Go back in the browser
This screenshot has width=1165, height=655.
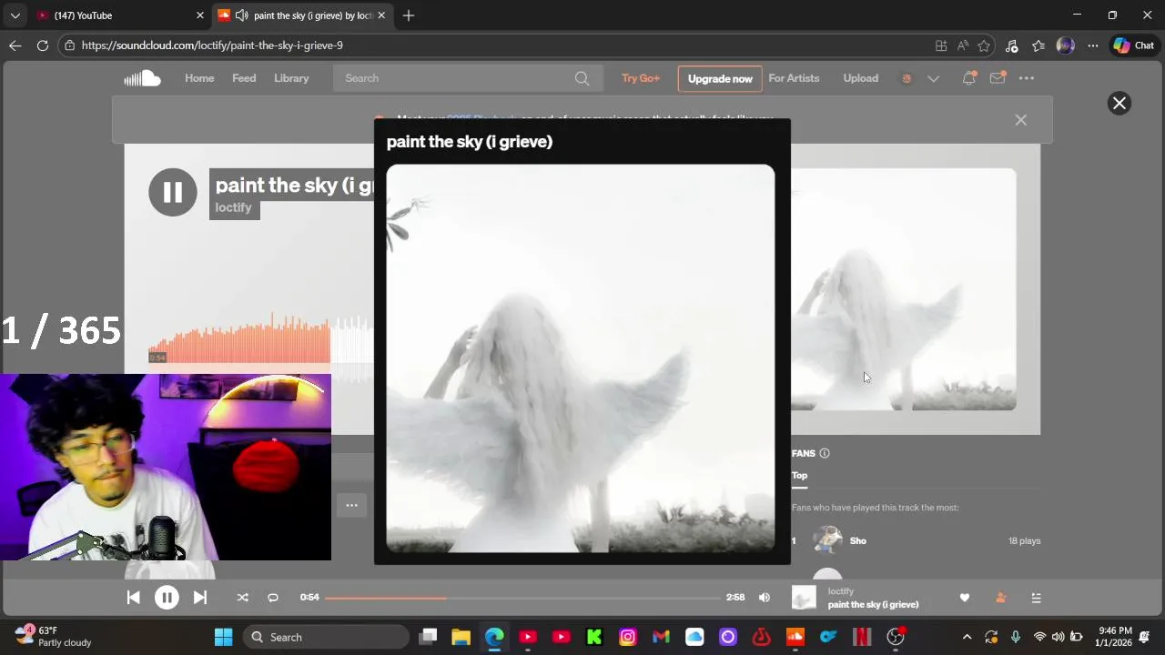coord(15,45)
